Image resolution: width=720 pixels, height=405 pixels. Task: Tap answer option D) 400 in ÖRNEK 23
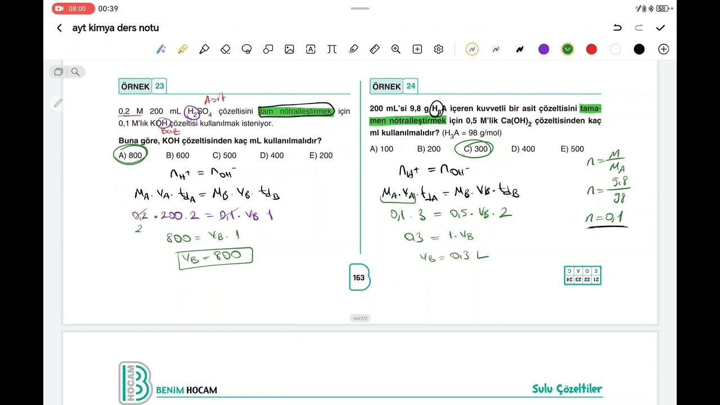(x=272, y=155)
